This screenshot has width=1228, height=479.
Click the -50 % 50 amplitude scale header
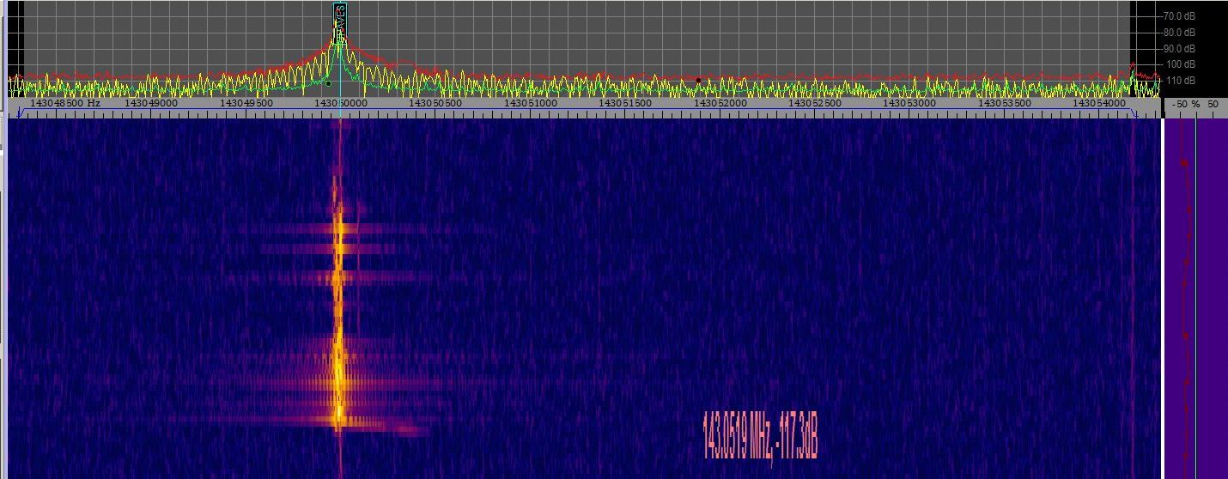coord(1195,103)
